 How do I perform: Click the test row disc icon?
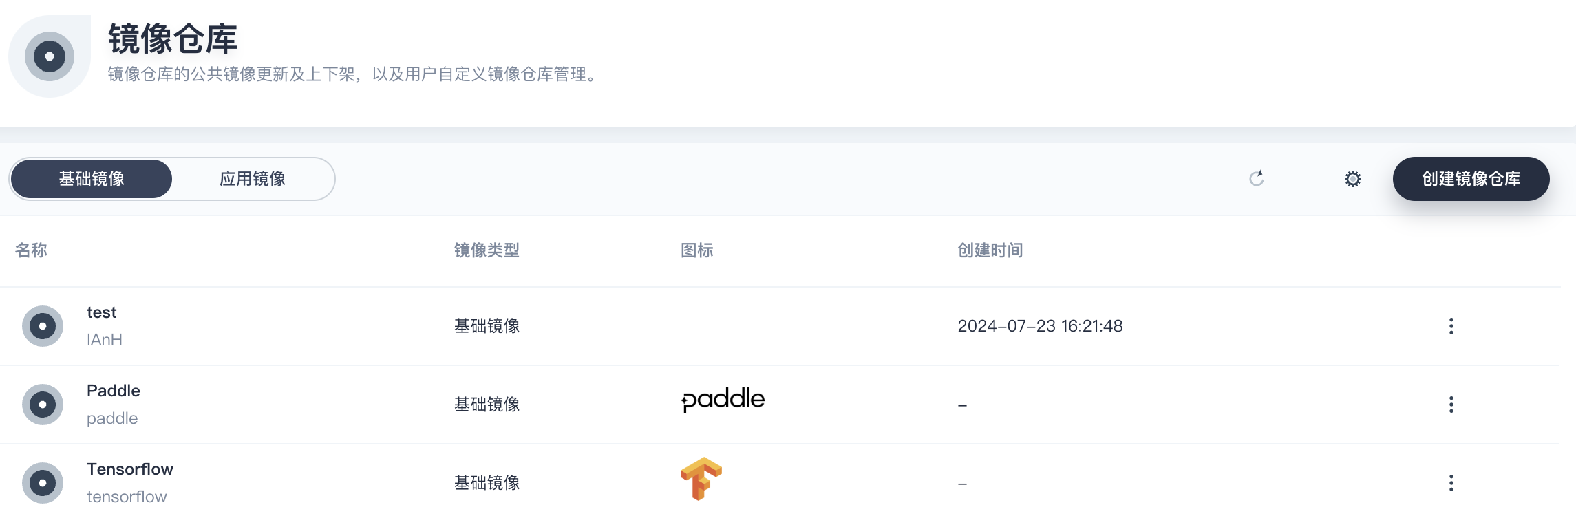pyautogui.click(x=43, y=326)
